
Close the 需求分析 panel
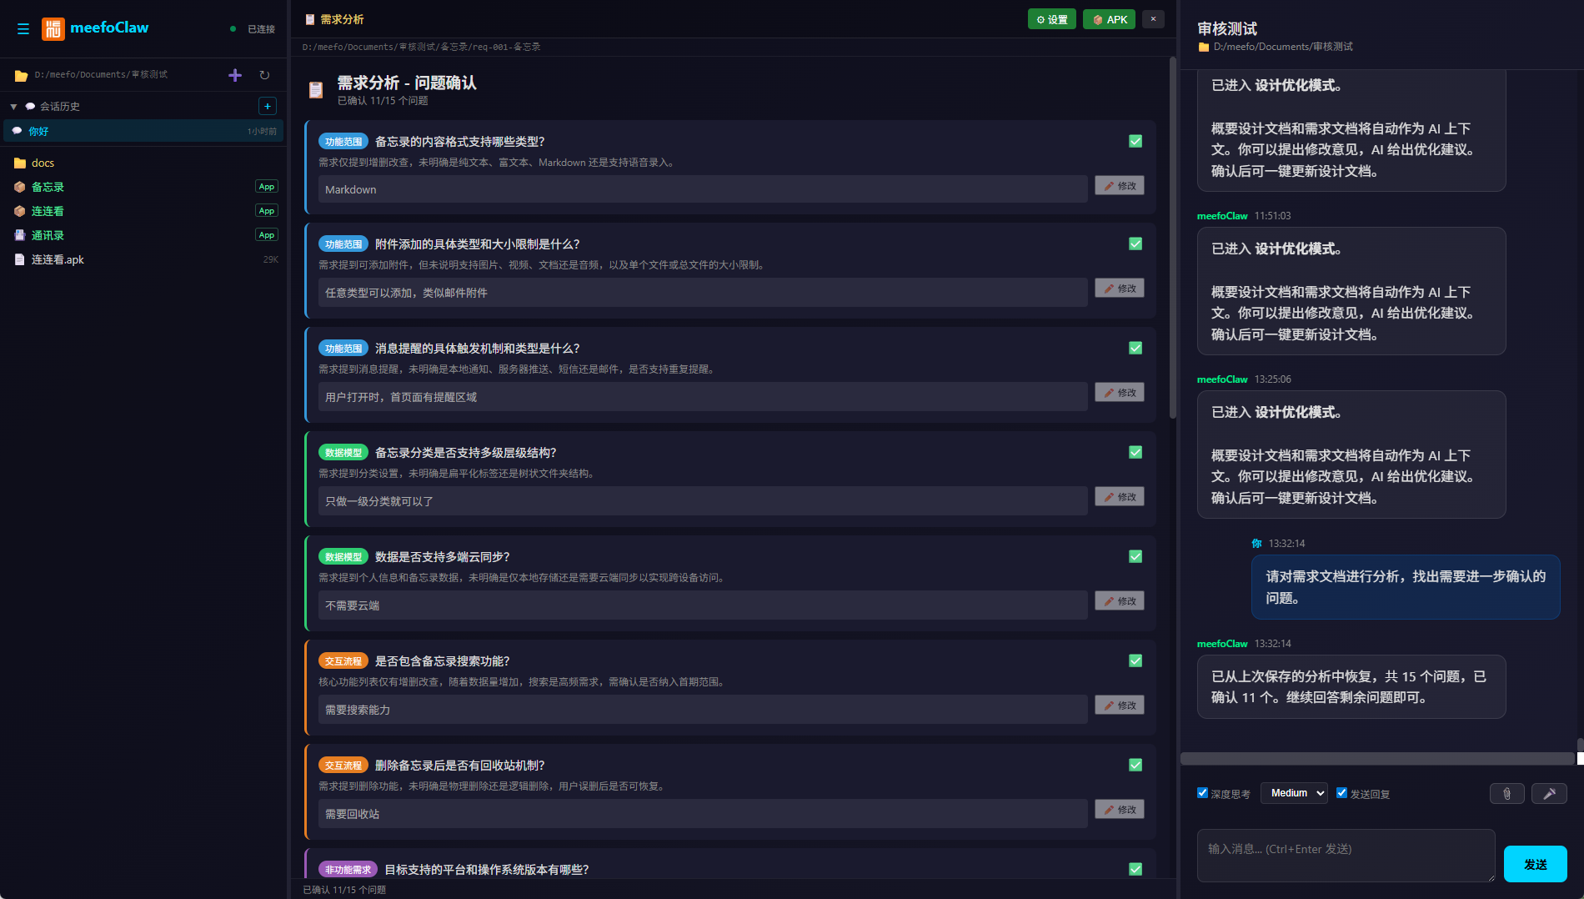pos(1153,19)
